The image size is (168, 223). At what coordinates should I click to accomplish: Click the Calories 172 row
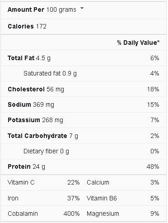pos(84,27)
